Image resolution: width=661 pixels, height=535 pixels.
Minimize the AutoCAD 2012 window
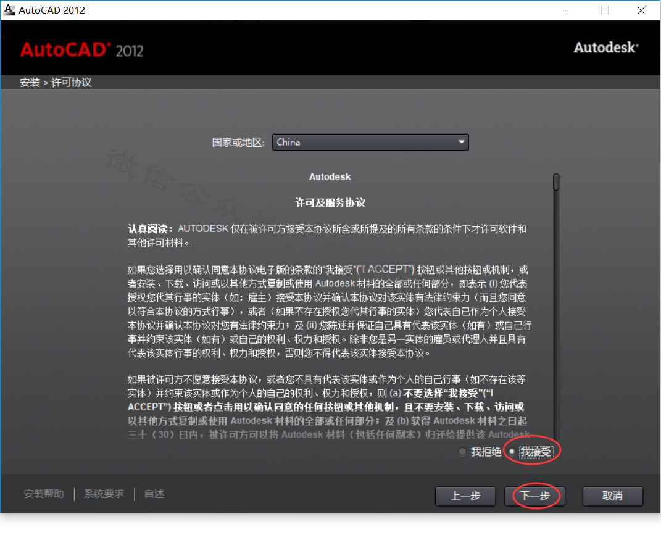point(569,10)
